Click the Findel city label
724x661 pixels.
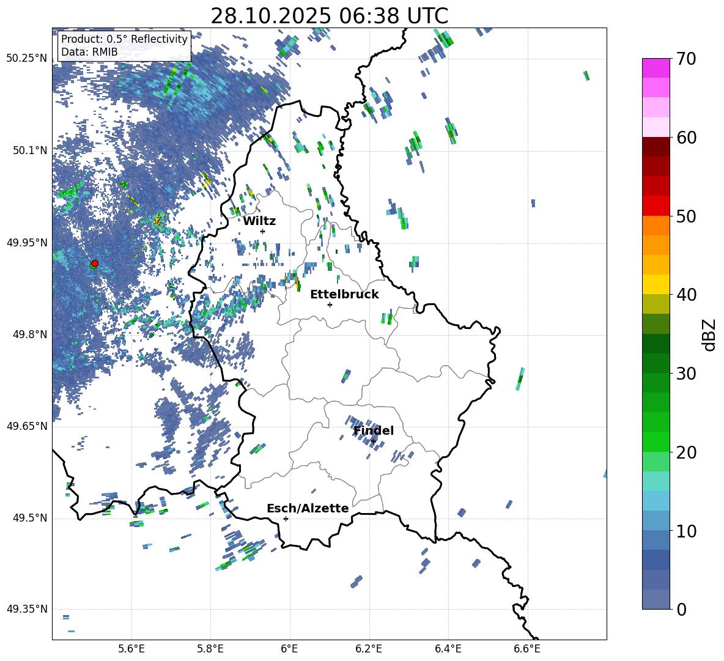[x=374, y=430]
